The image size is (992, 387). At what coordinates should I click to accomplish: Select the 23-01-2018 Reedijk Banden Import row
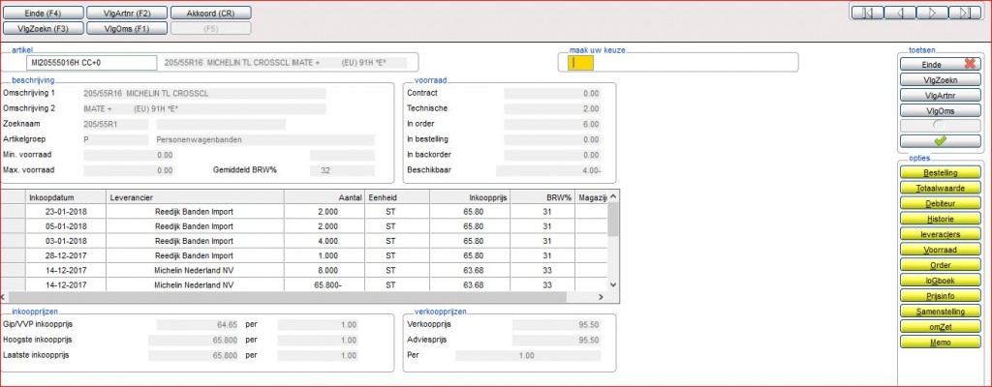[x=194, y=211]
